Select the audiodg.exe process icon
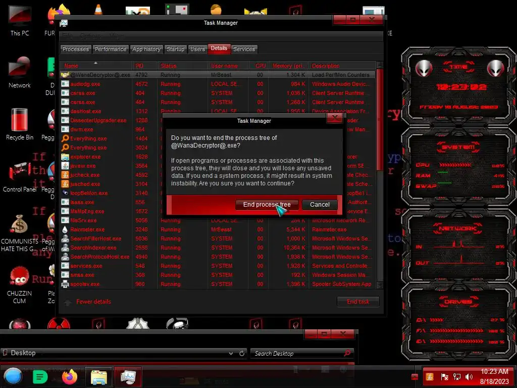This screenshot has height=388, width=517. [x=65, y=84]
